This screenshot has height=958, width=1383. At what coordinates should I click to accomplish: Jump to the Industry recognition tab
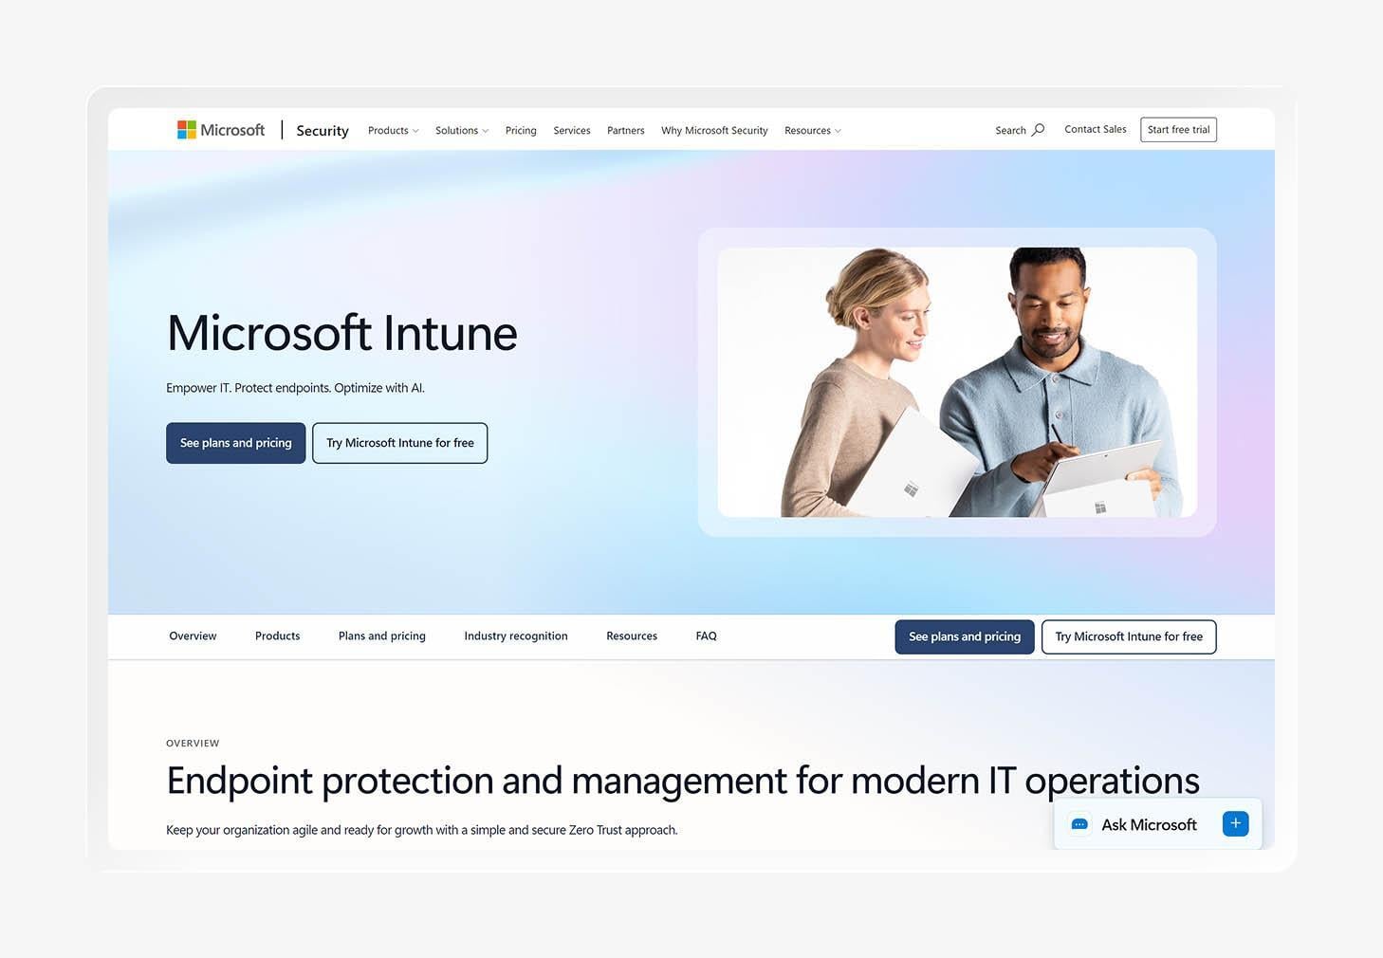[x=516, y=636]
